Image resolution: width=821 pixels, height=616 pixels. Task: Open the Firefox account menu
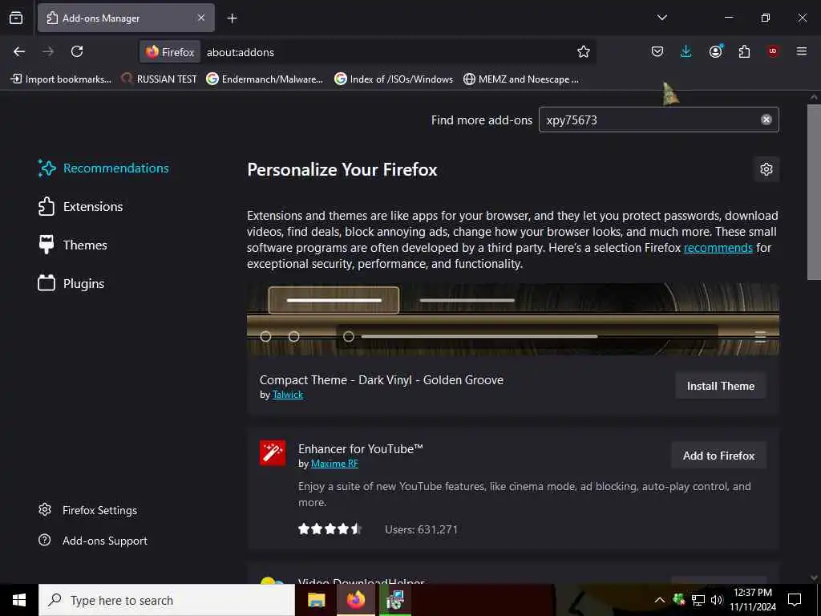715,51
